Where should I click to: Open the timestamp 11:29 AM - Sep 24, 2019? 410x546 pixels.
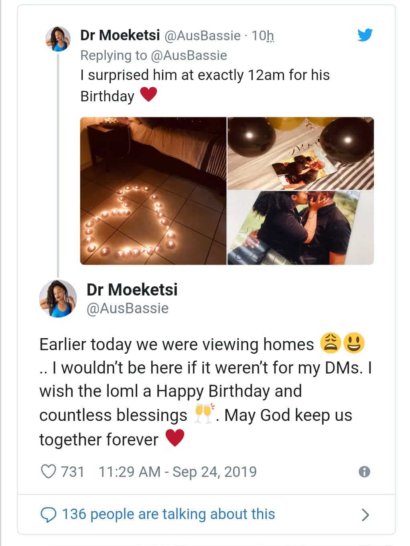177,472
